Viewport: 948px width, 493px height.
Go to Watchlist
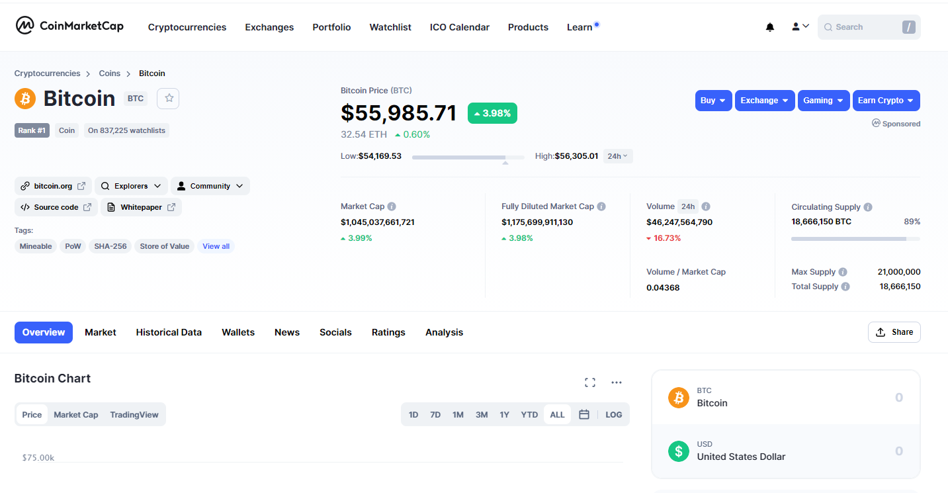[x=390, y=27]
